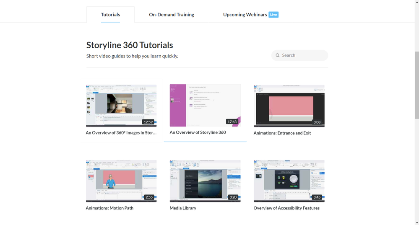419x225 pixels.
Task: Click the 3:20 duration badge
Action: (x=233, y=197)
